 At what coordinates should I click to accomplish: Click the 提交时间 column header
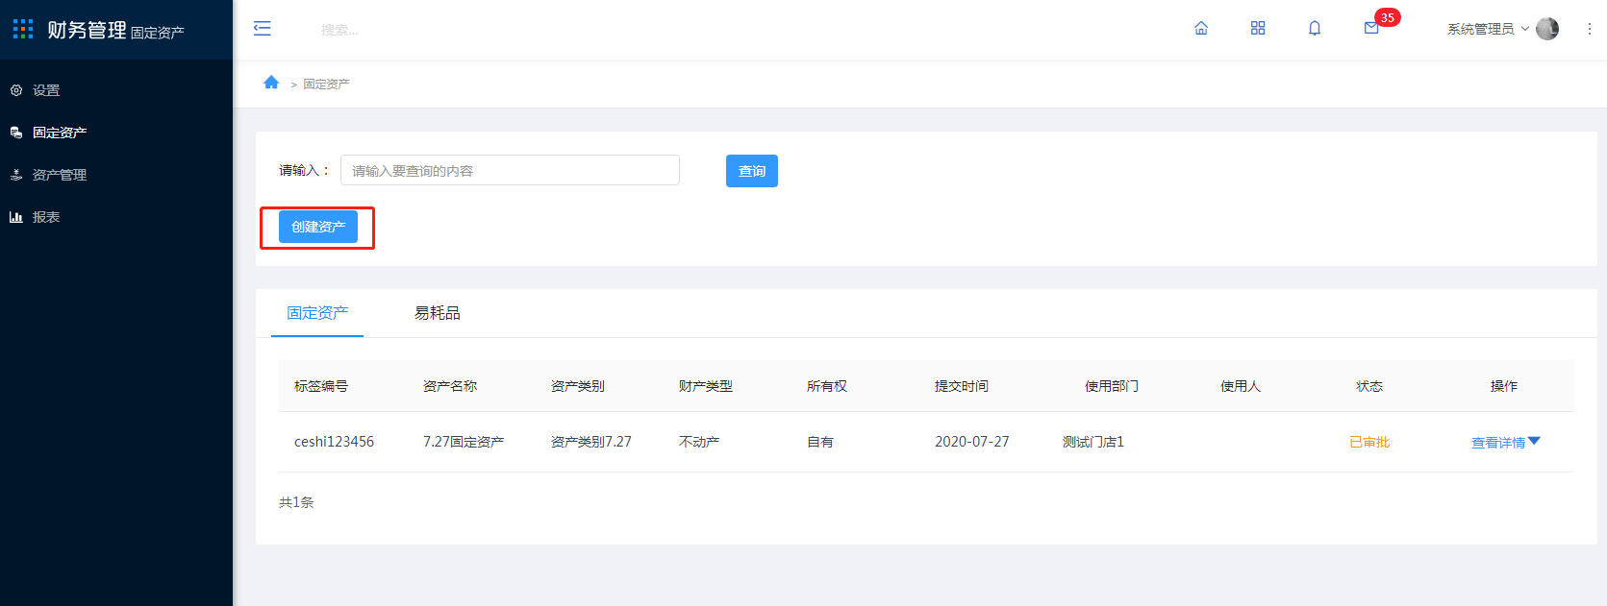[962, 386]
